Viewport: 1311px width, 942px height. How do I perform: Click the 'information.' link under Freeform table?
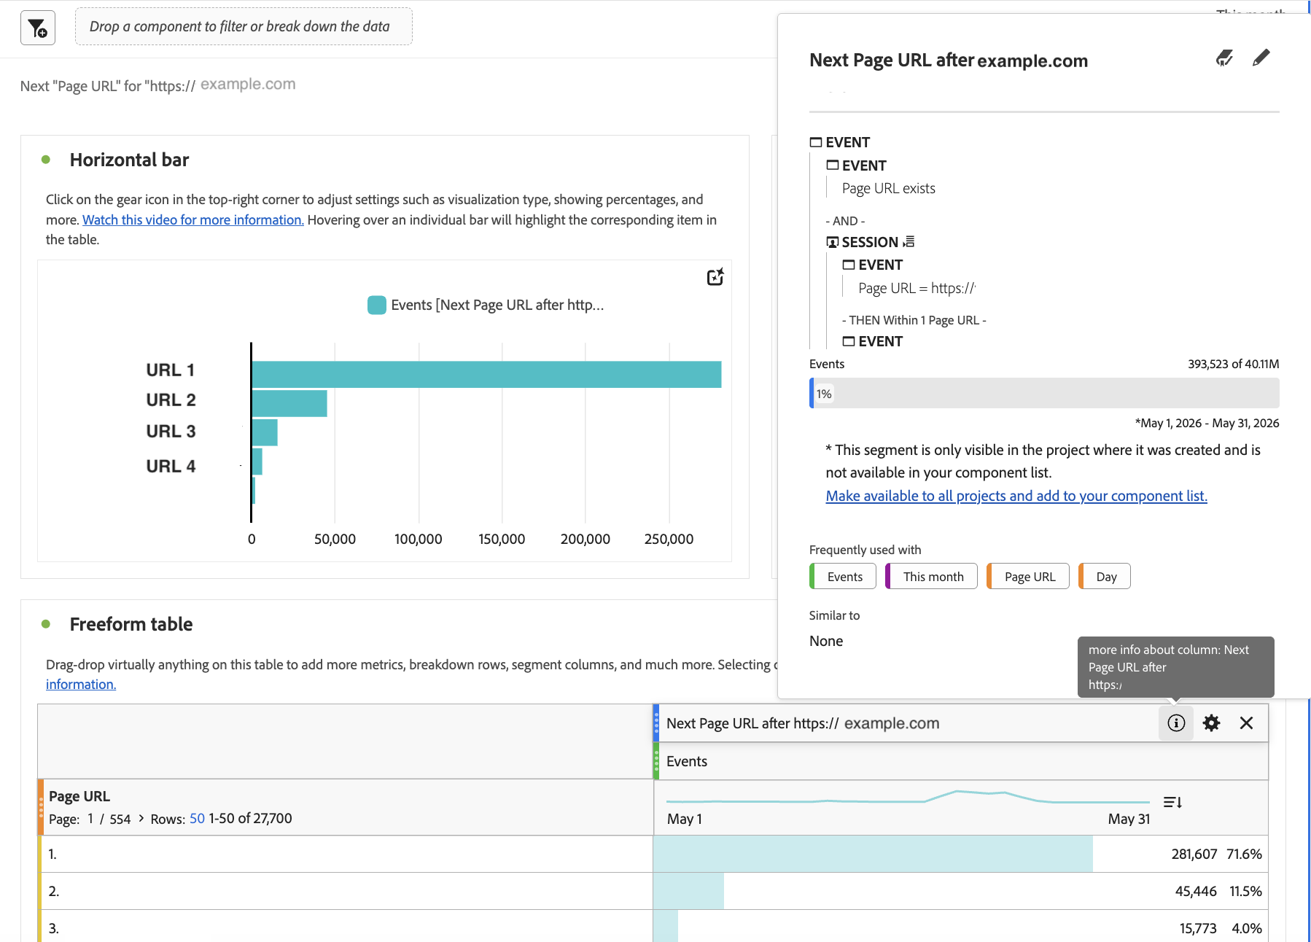point(81,684)
